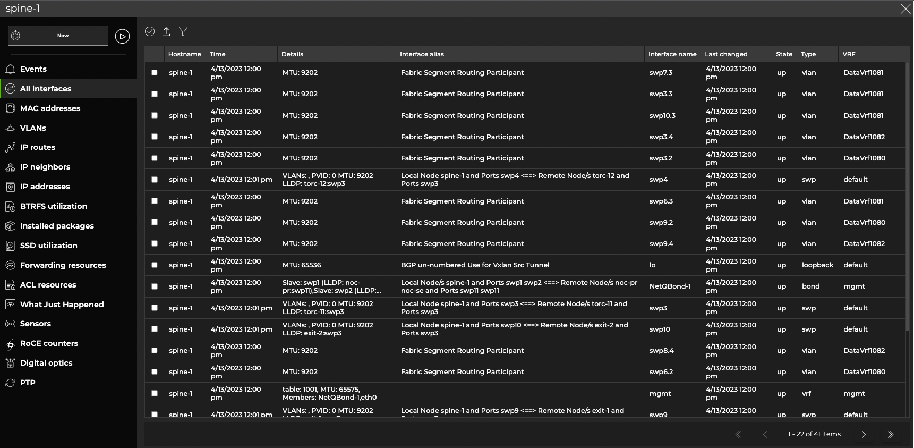Click the PTP sync icon
The width and height of the screenshot is (914, 448).
(x=10, y=383)
